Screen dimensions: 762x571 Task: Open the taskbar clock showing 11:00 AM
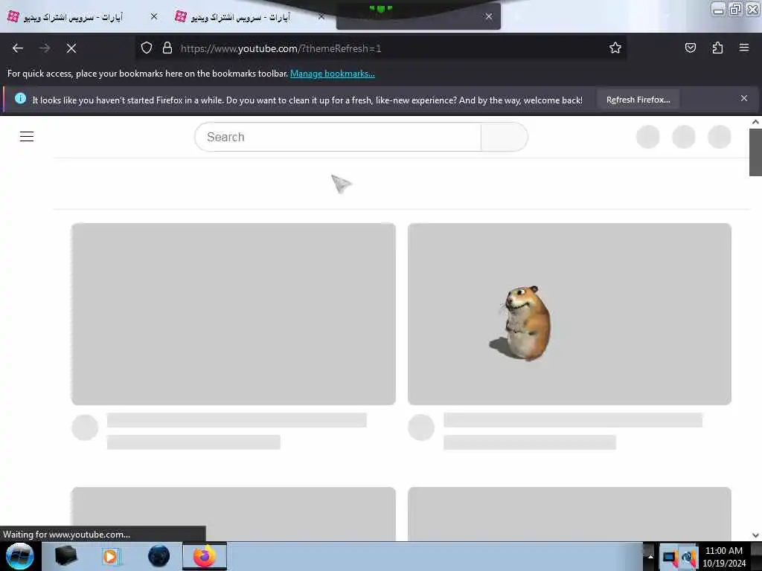point(723,556)
